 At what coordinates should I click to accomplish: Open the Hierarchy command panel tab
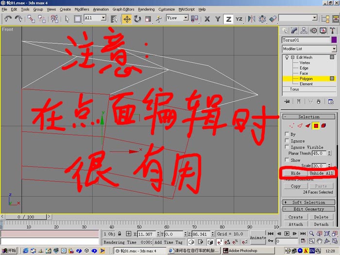click(304, 31)
